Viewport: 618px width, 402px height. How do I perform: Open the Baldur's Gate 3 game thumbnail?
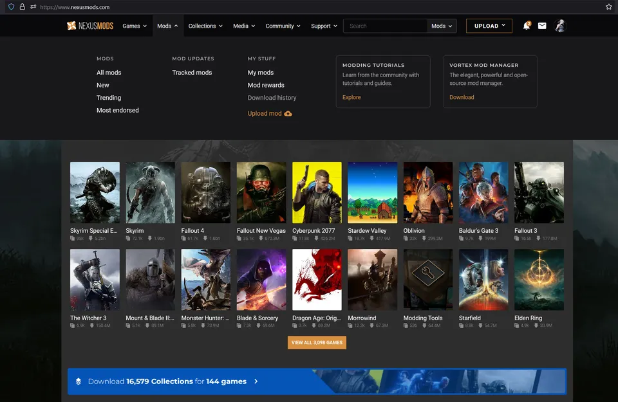pyautogui.click(x=483, y=192)
